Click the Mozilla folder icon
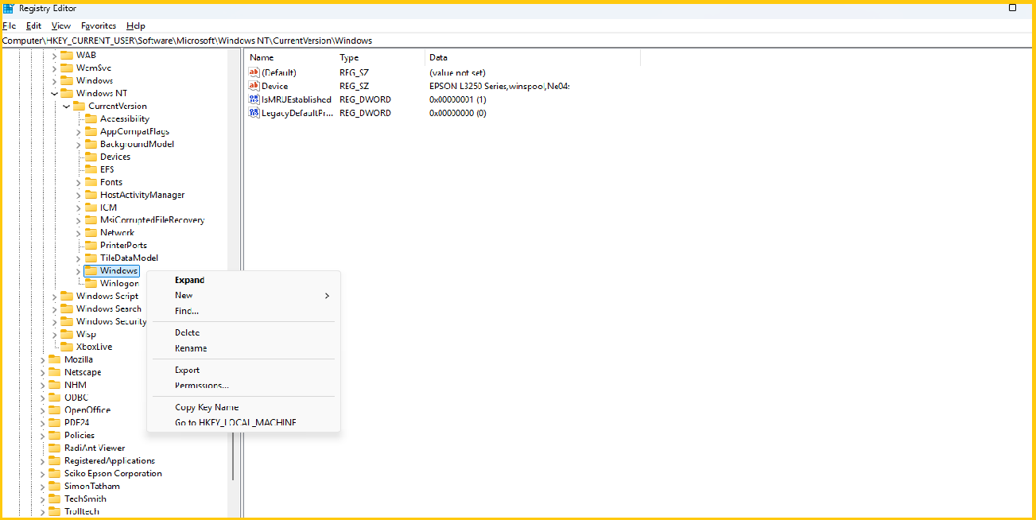This screenshot has height=520, width=1036. point(54,359)
